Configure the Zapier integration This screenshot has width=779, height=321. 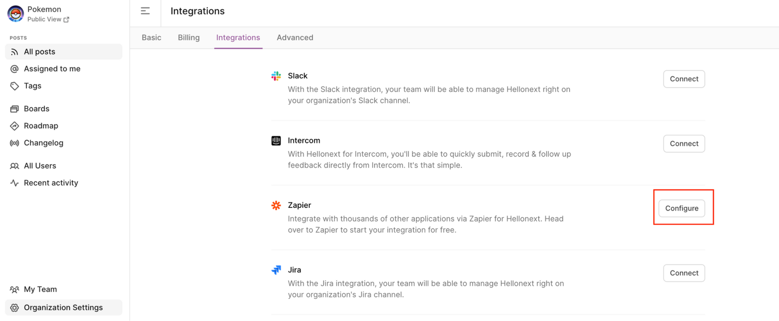coord(682,208)
